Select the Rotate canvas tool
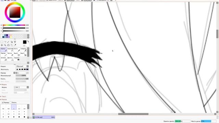The height and width of the screenshot is (123, 219). point(8,45)
